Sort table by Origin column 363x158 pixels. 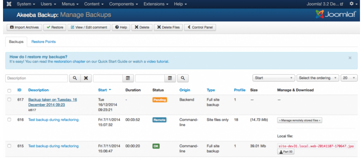[185, 90]
